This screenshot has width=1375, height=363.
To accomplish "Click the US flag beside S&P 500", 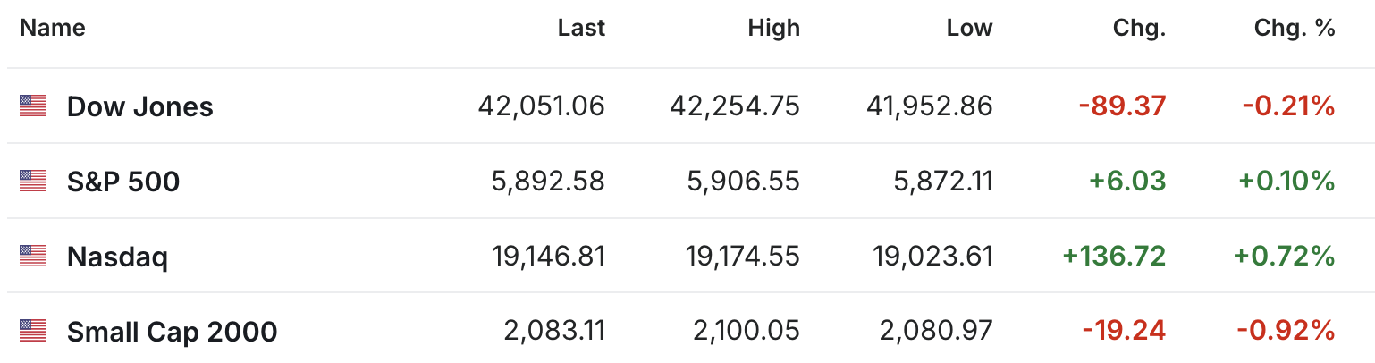I will [x=32, y=181].
